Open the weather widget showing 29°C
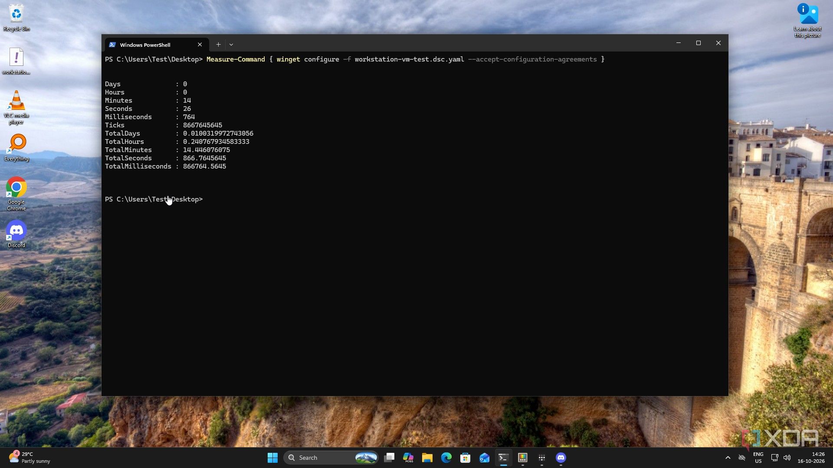This screenshot has width=833, height=468. click(x=30, y=458)
